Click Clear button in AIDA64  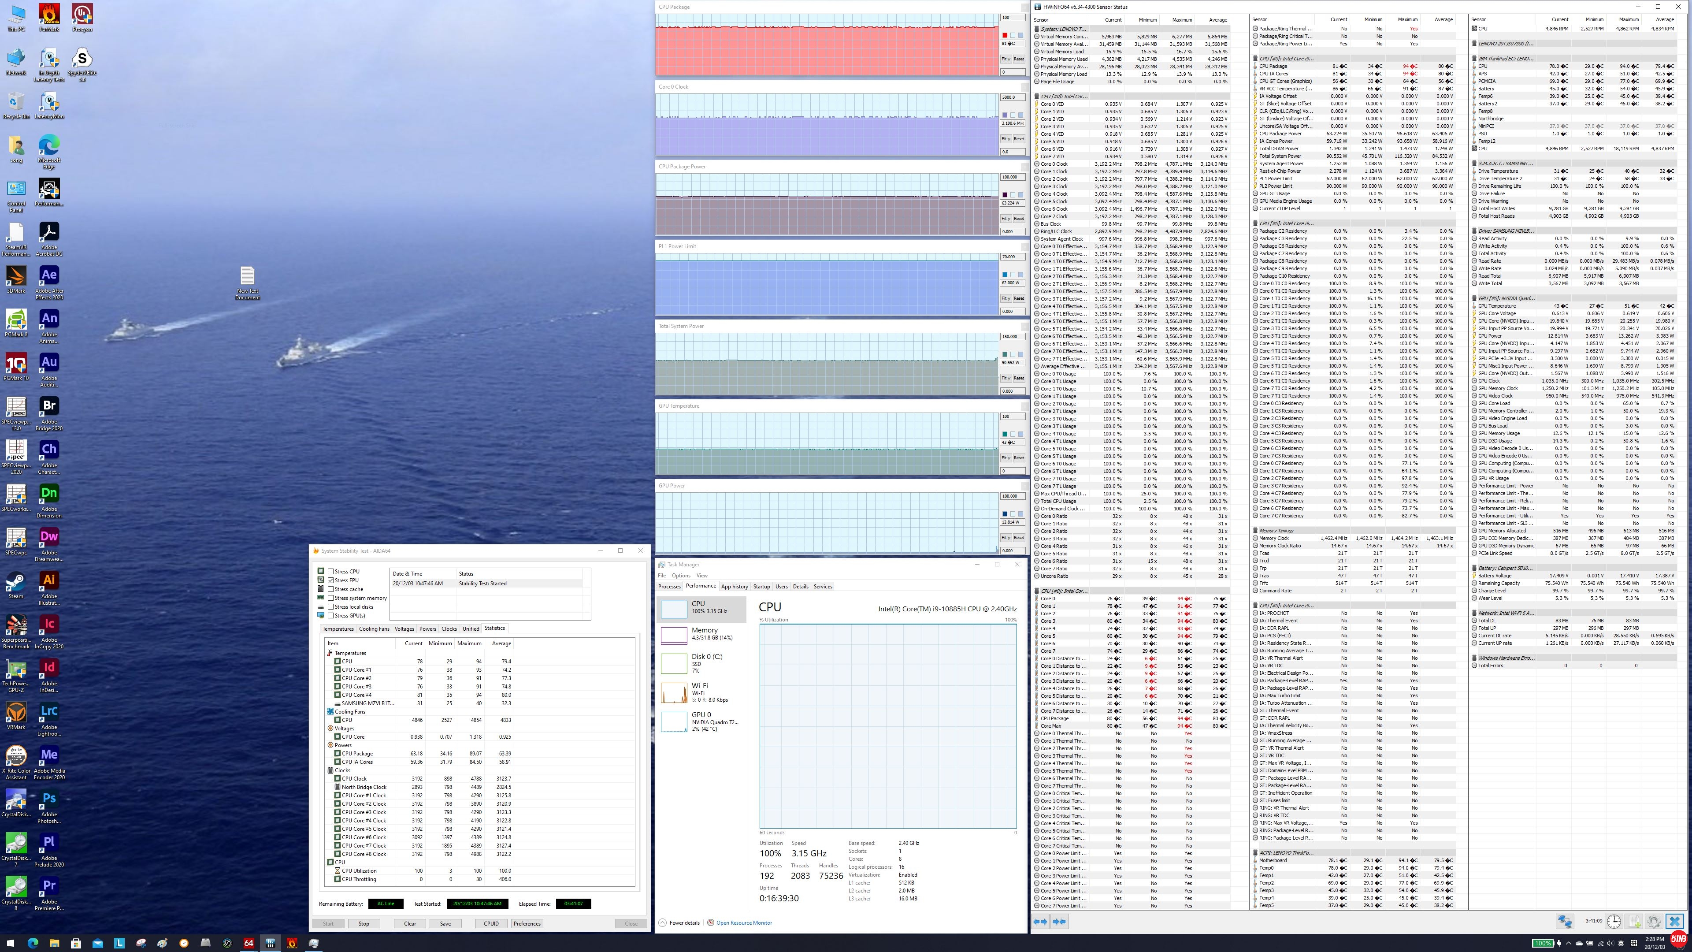(x=410, y=923)
